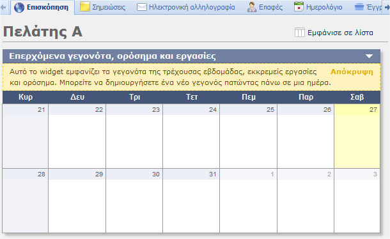
Task: Open the Ημερολόγιο tab
Action: click(318, 7)
